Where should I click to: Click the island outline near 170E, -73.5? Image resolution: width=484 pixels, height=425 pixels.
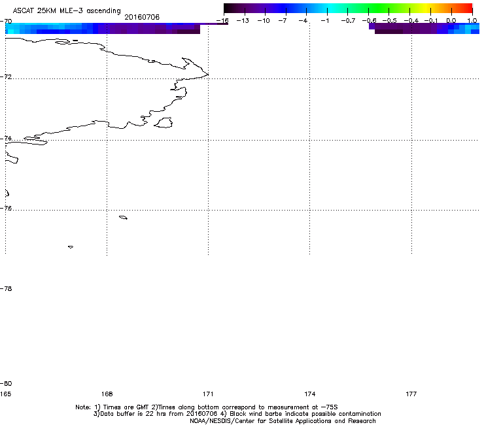164,122
